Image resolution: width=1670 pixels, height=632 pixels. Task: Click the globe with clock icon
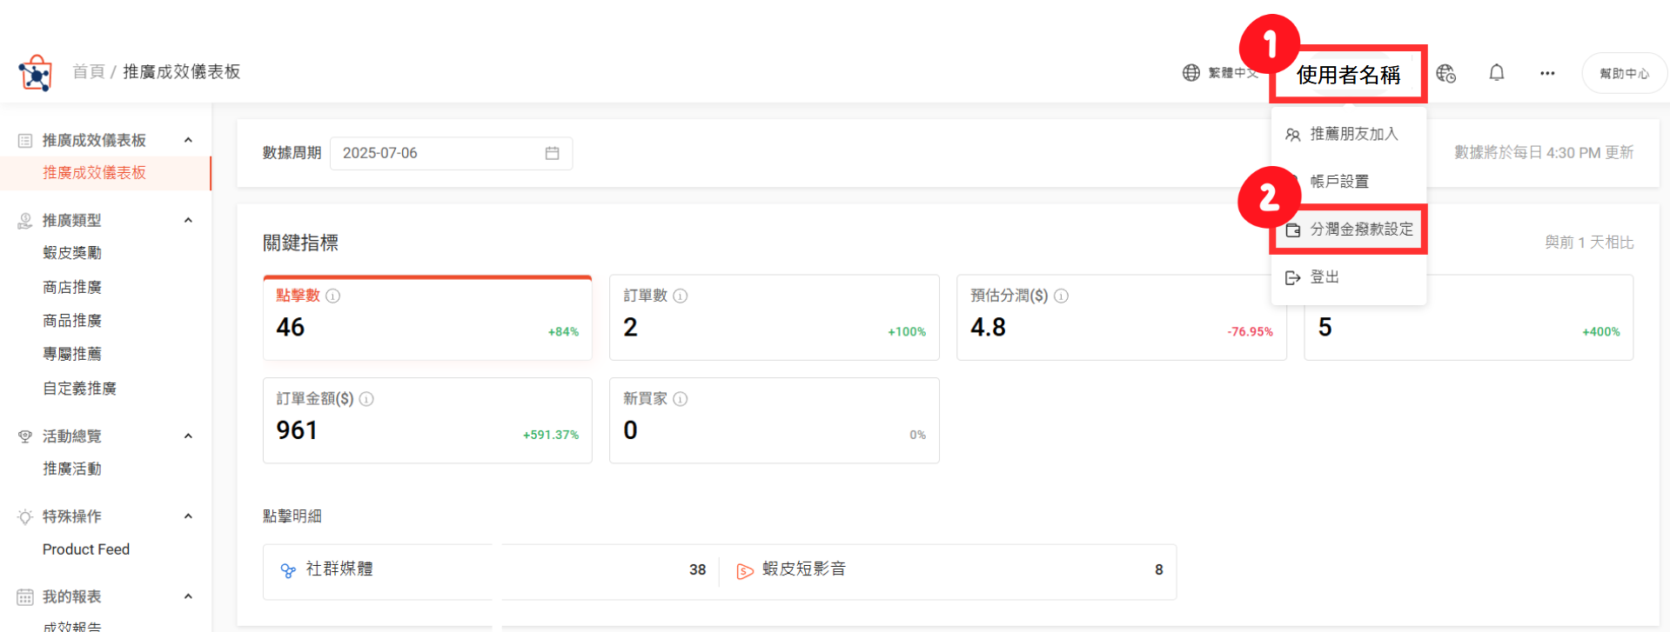tap(1445, 73)
